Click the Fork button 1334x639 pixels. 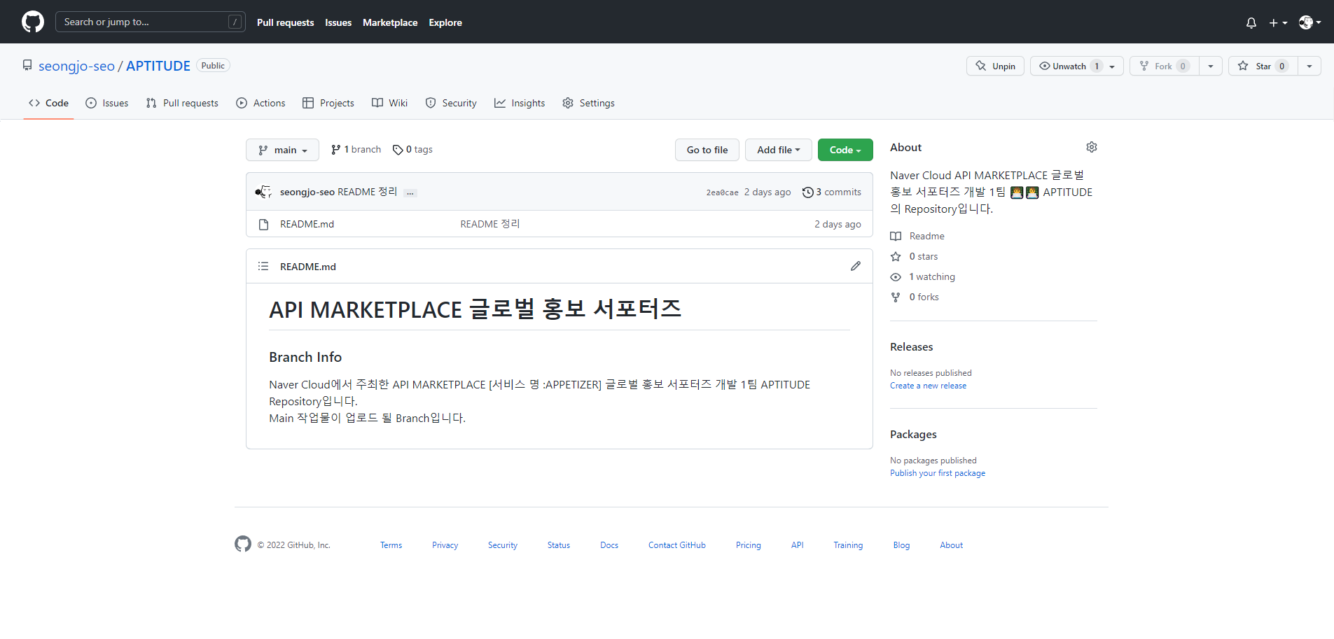pos(1164,66)
